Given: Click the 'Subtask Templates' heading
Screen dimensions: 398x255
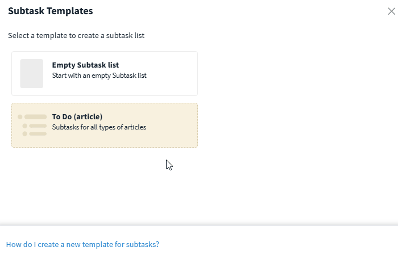Looking at the screenshot, I should 51,11.
